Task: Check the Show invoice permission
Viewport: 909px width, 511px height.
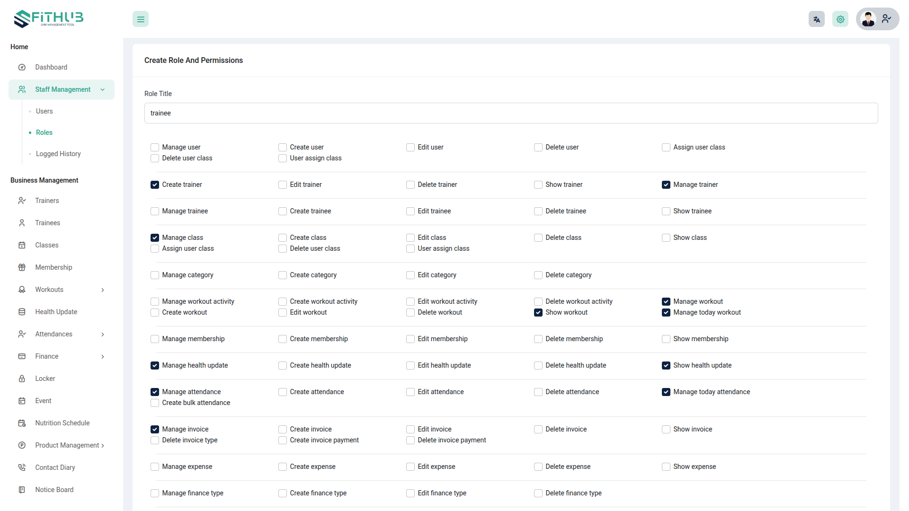Action: point(666,429)
